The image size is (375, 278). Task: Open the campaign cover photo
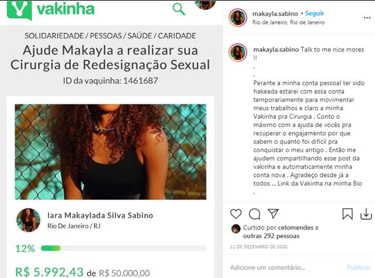(x=111, y=152)
